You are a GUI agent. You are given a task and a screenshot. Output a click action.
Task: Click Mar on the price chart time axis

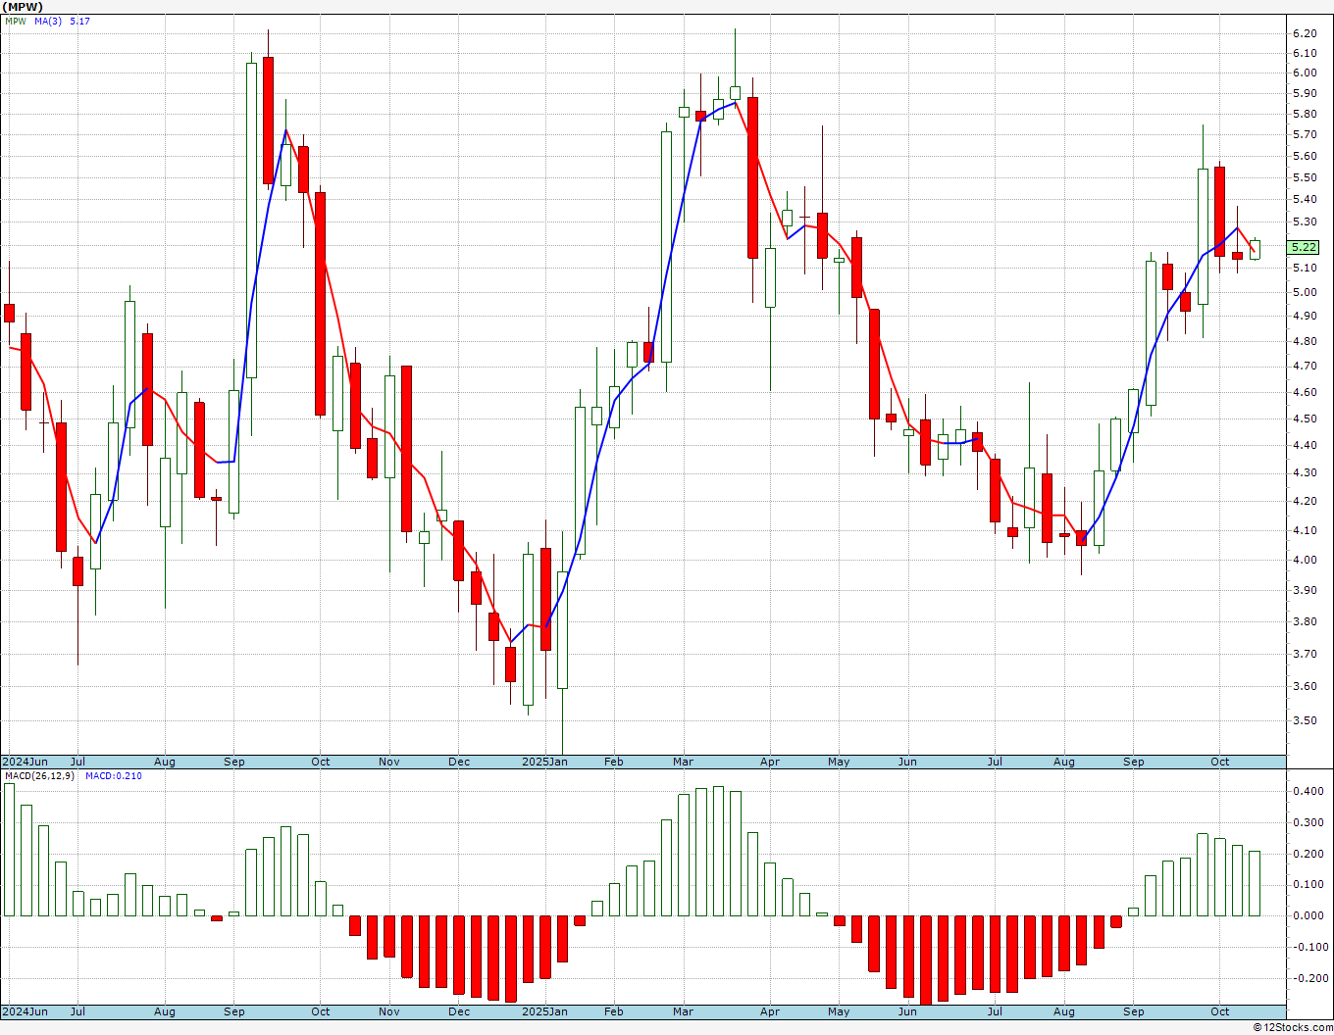683,762
